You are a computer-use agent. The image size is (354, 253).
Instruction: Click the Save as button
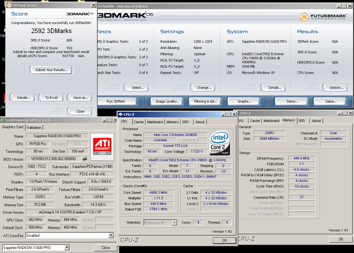coord(80,98)
